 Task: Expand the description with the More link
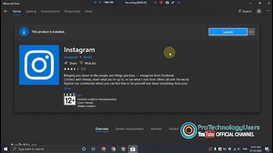pyautogui.click(x=67, y=89)
